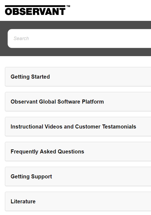Click empty area inside the Literature panel
This screenshot has width=151, height=215.
pos(96,201)
